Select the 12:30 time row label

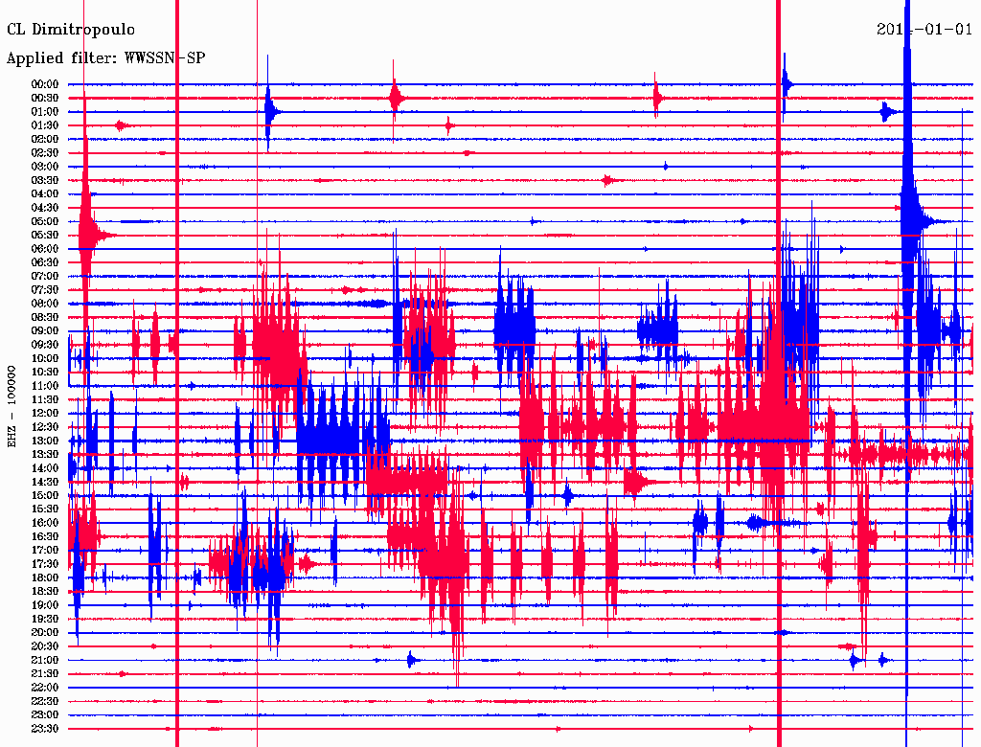45,427
